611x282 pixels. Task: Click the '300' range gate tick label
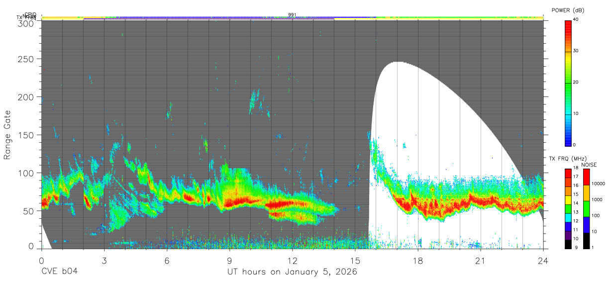[25, 23]
